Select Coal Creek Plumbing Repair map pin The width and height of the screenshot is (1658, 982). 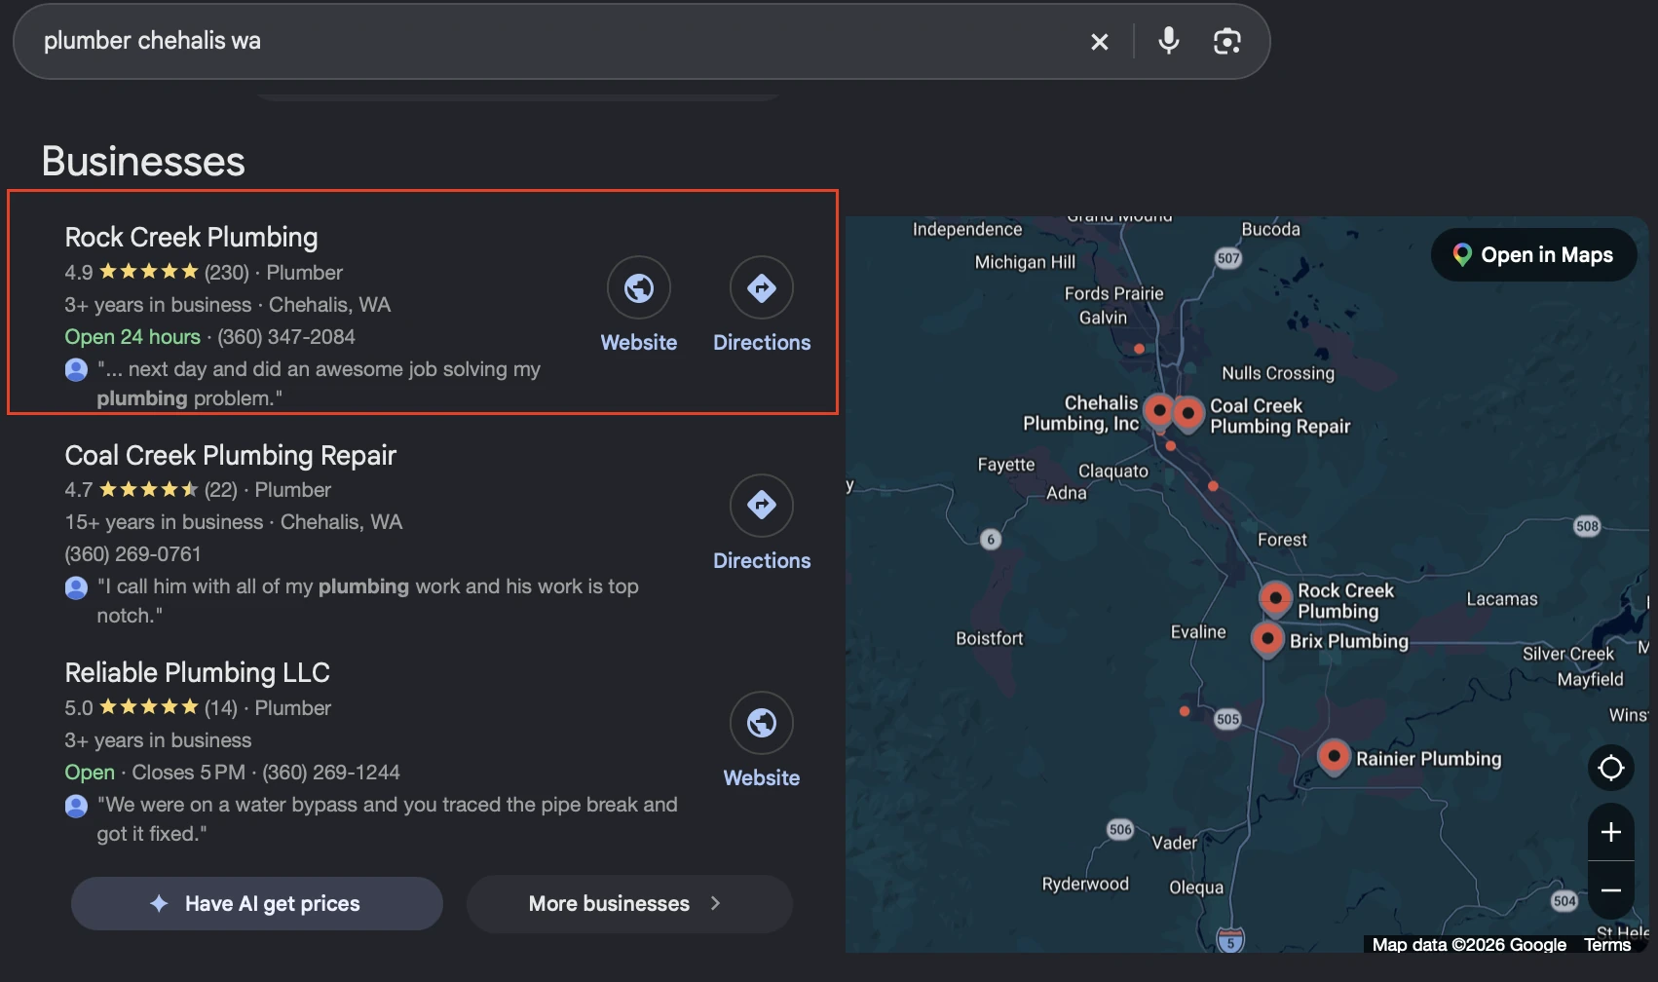[1187, 413]
